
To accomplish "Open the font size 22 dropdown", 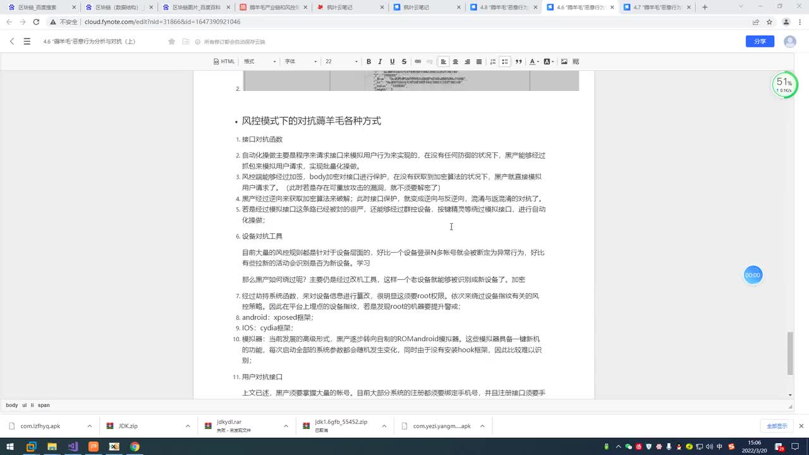I will coord(341,61).
